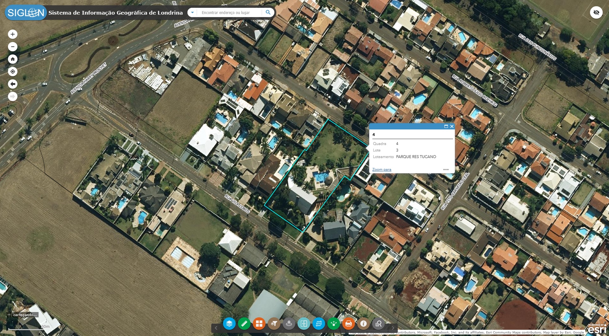Viewport: 609px width, 336px height.
Task: Open the layer filter tool
Action: [x=274, y=324]
